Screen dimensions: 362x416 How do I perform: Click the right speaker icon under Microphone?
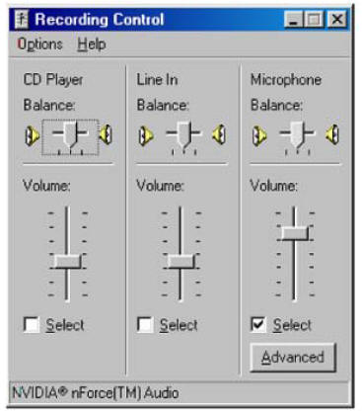[x=332, y=134]
